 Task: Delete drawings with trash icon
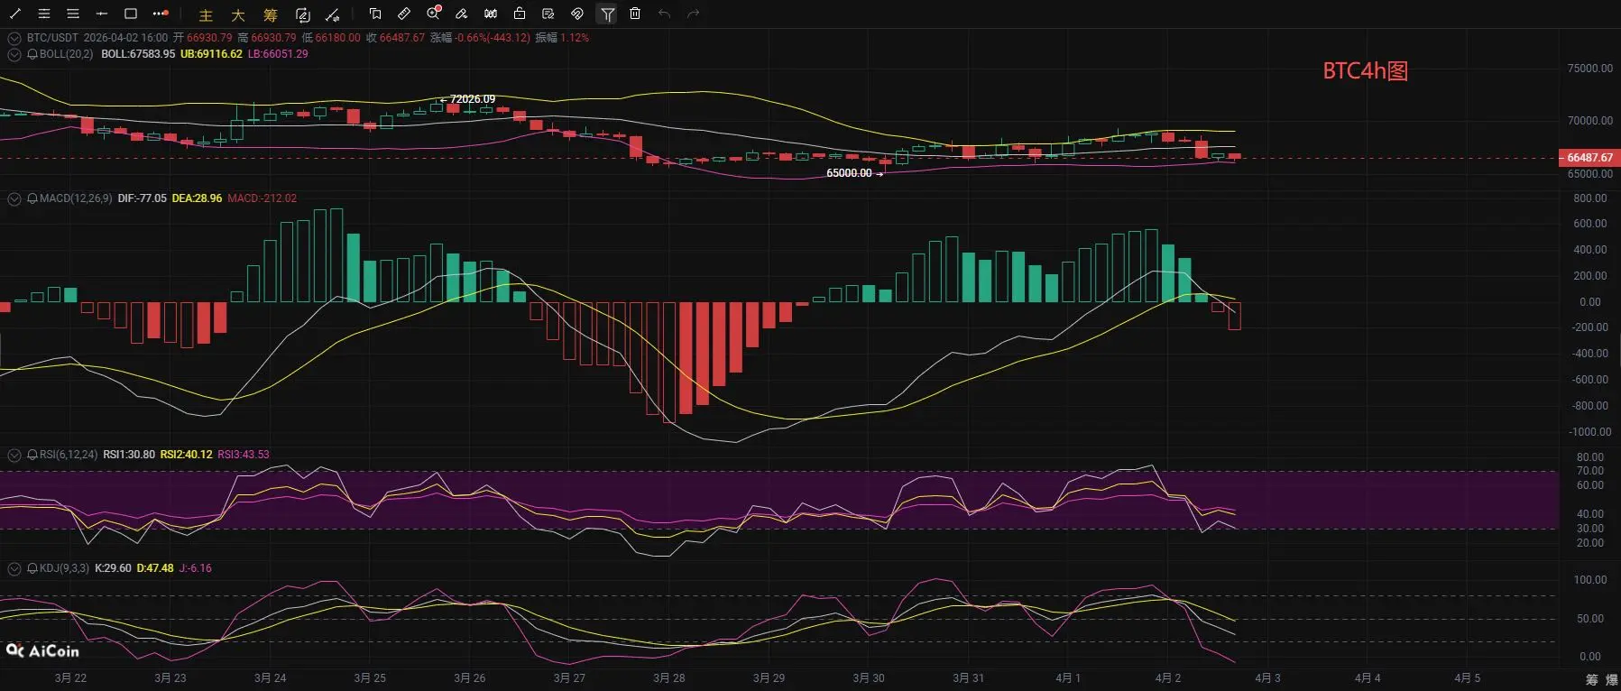(x=635, y=14)
